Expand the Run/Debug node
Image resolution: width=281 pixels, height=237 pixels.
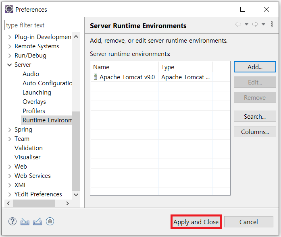click(10, 56)
